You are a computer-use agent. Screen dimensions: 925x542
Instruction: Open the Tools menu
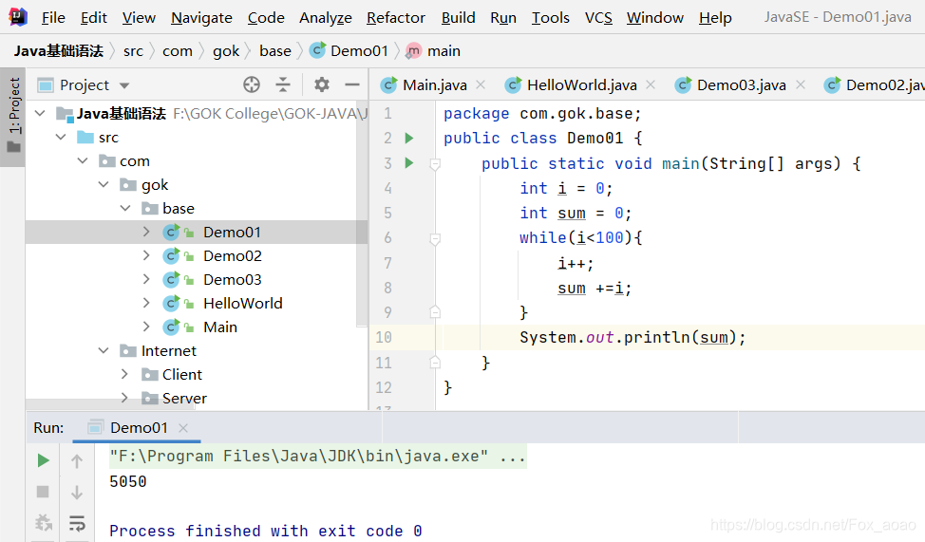(551, 18)
